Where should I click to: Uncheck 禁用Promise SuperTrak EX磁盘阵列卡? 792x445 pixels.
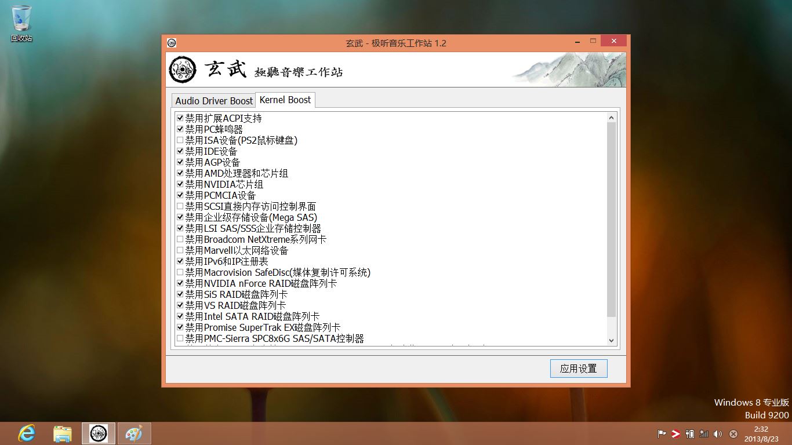point(180,327)
